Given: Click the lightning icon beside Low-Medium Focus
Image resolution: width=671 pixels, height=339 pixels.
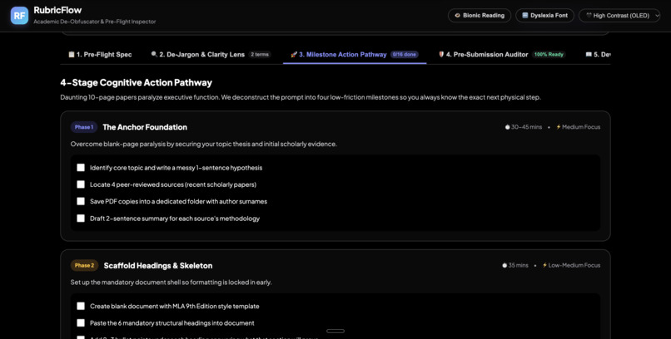Looking at the screenshot, I should pos(544,265).
